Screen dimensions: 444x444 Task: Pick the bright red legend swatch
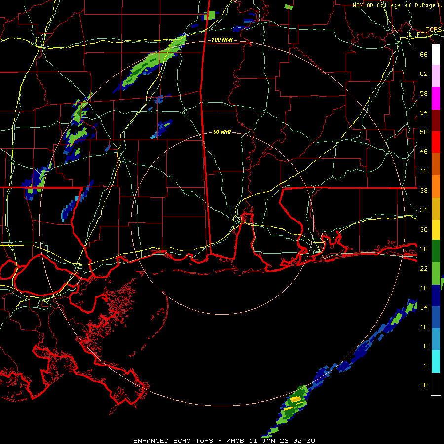(x=436, y=142)
